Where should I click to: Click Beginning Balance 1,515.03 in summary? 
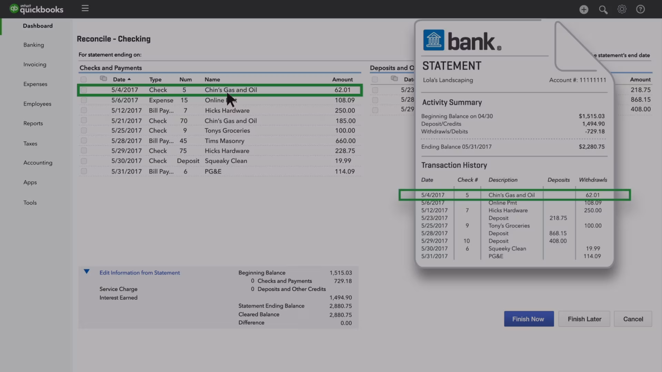[341, 273]
